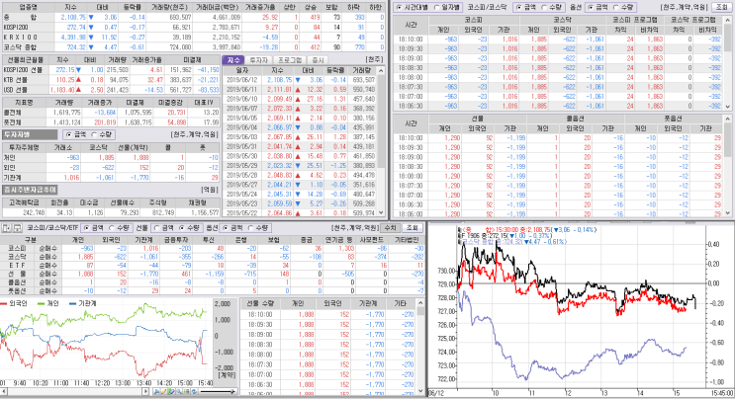The image size is (735, 399).
Task: Click the blue refresh arrows icon under chart
Action: tap(194, 391)
